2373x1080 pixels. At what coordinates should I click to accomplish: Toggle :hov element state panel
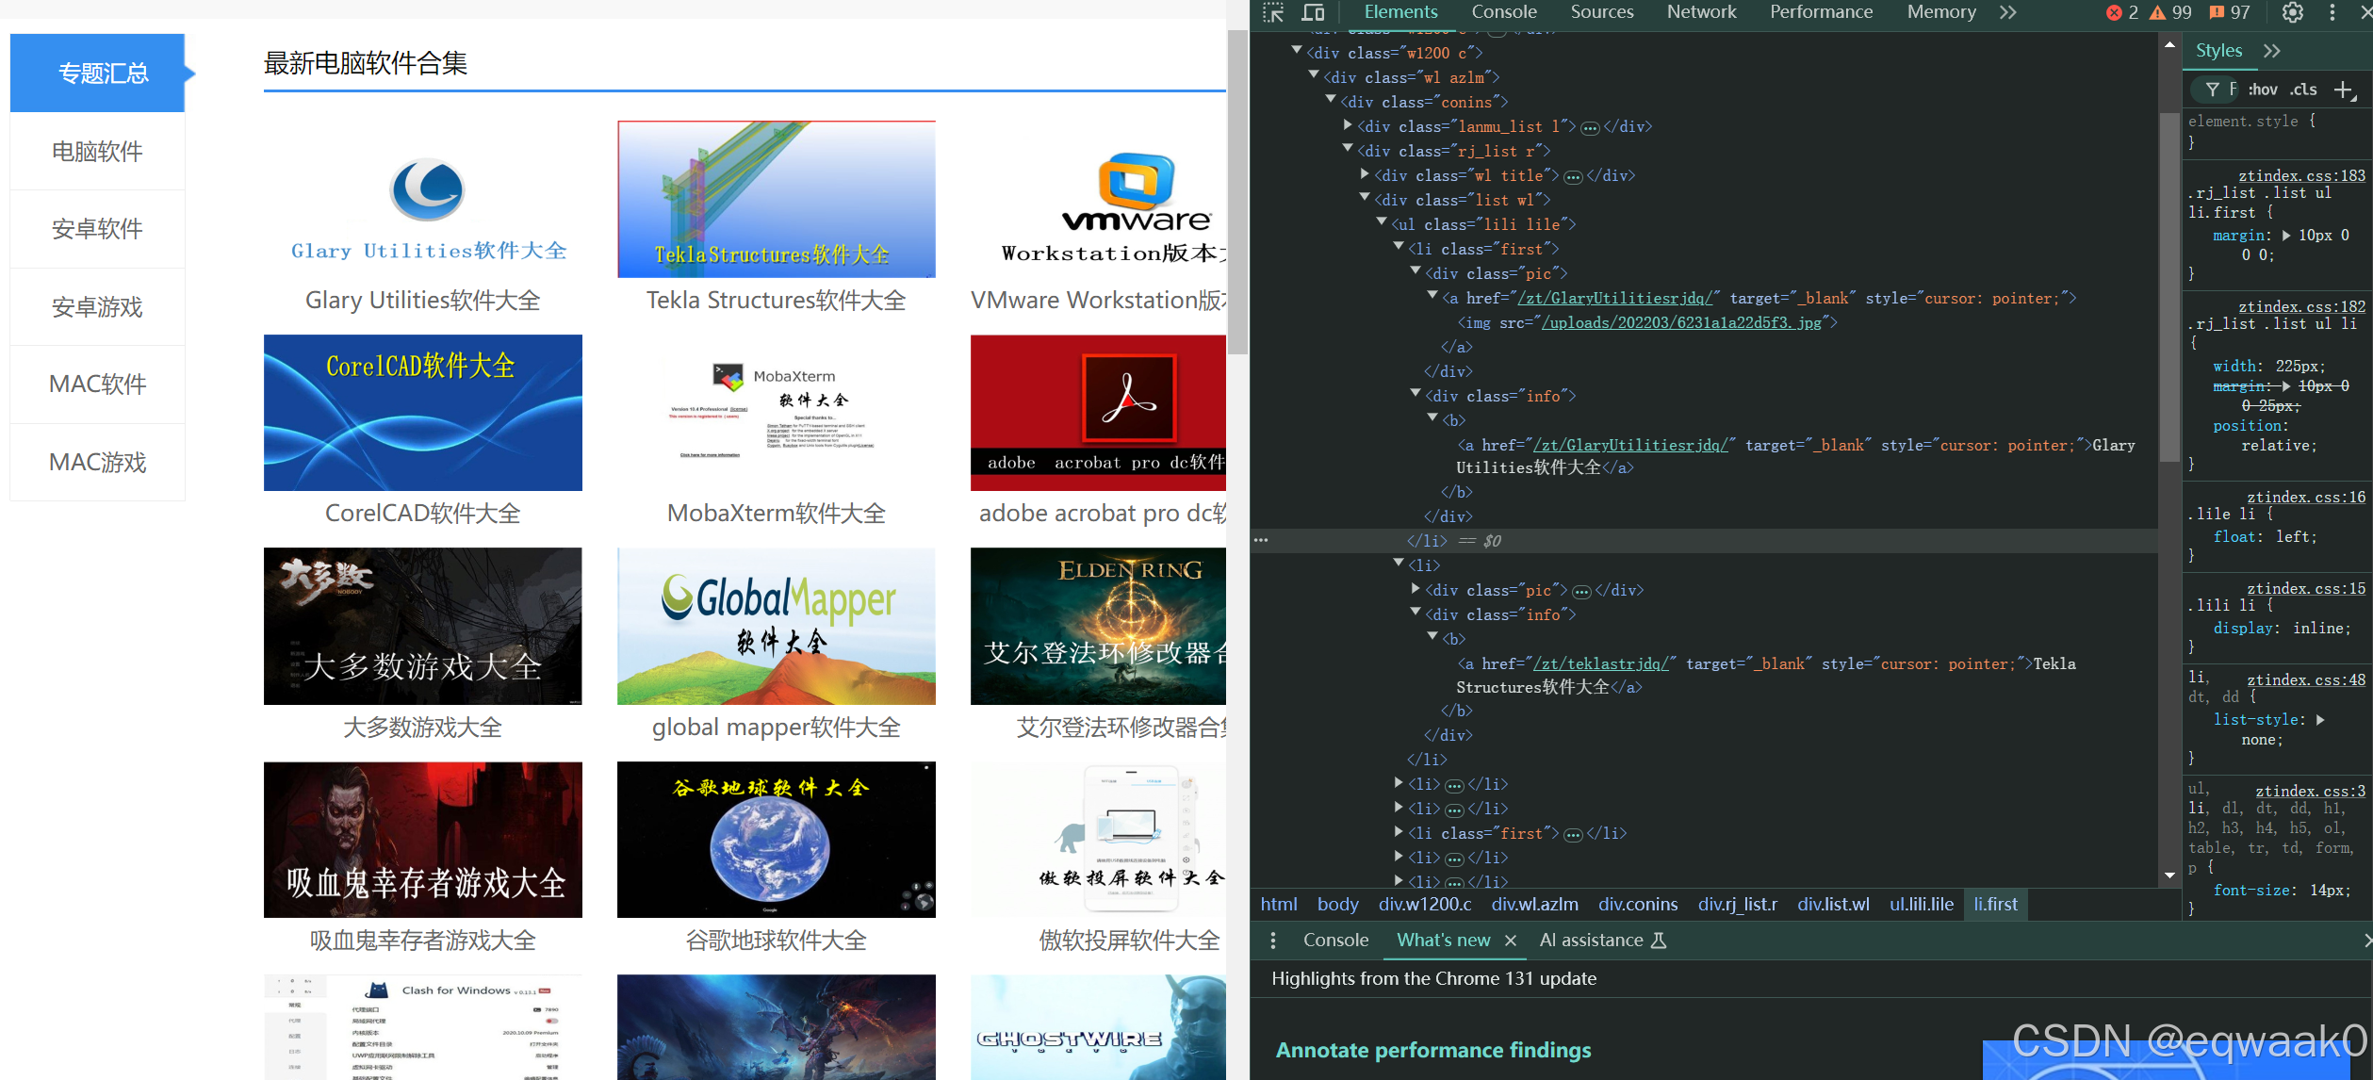(x=2263, y=90)
